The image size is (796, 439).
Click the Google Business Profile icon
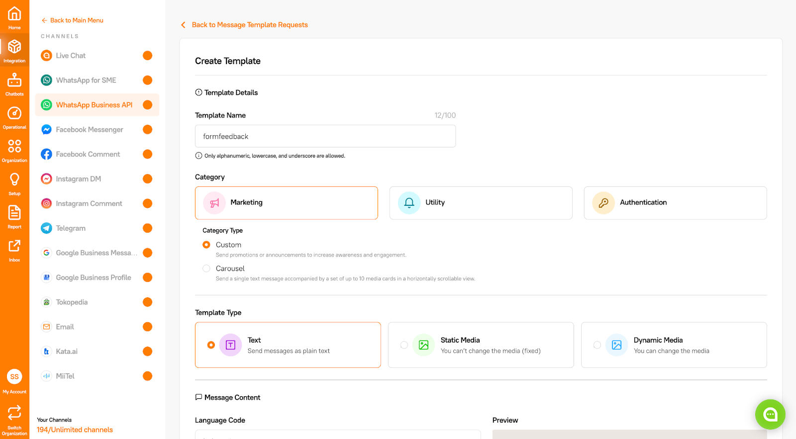click(46, 277)
